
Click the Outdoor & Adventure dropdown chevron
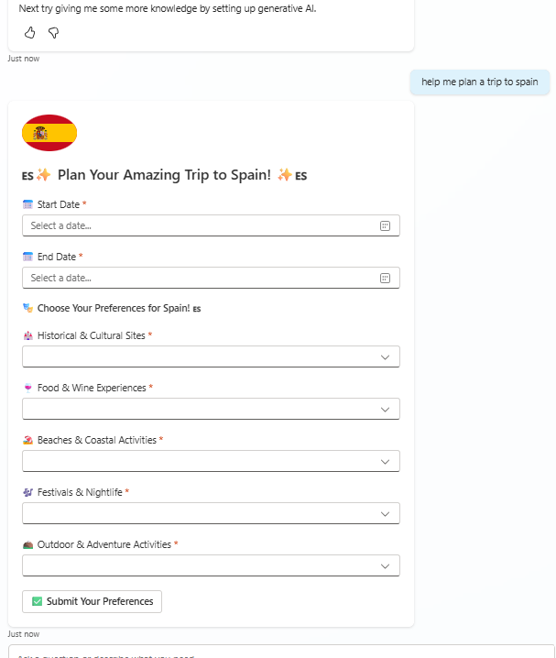point(386,565)
